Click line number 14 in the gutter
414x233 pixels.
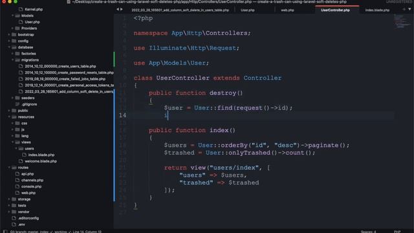[x=122, y=115]
